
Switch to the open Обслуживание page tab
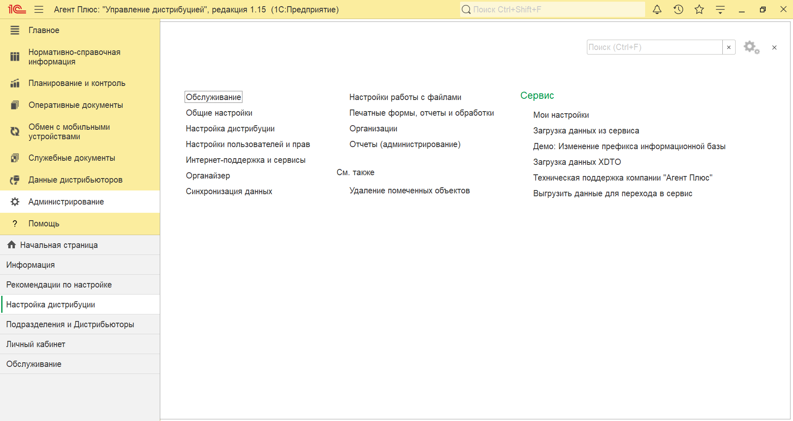(80, 364)
